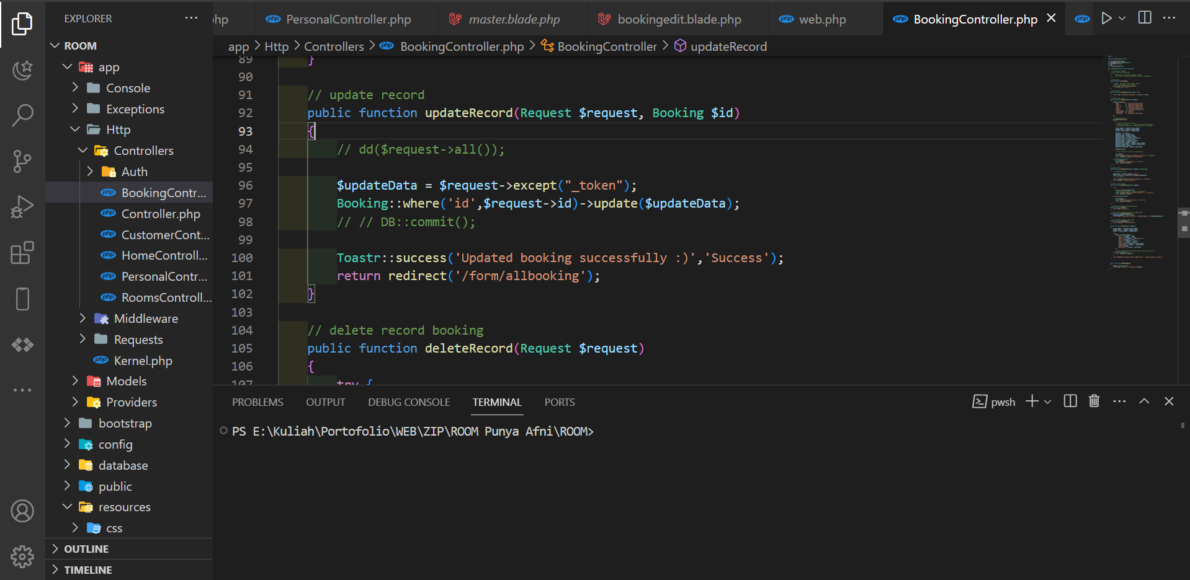Open Explorer views and more actions menu
The height and width of the screenshot is (580, 1190).
tap(191, 18)
